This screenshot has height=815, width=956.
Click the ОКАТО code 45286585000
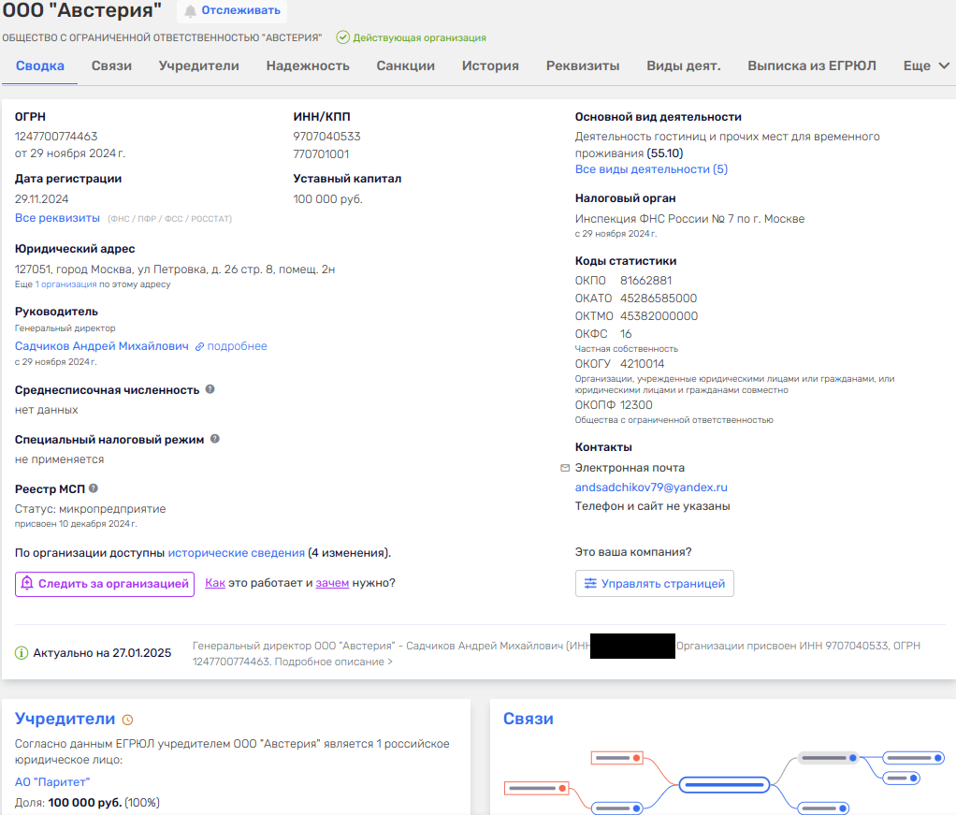(659, 298)
